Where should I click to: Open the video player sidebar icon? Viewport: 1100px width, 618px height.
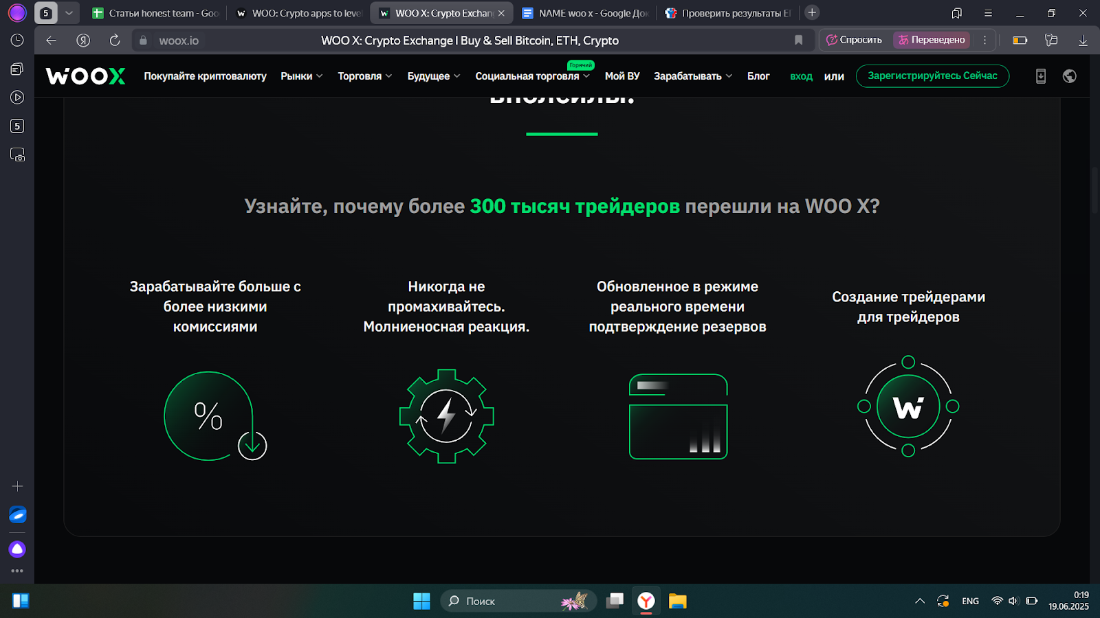pyautogui.click(x=17, y=98)
